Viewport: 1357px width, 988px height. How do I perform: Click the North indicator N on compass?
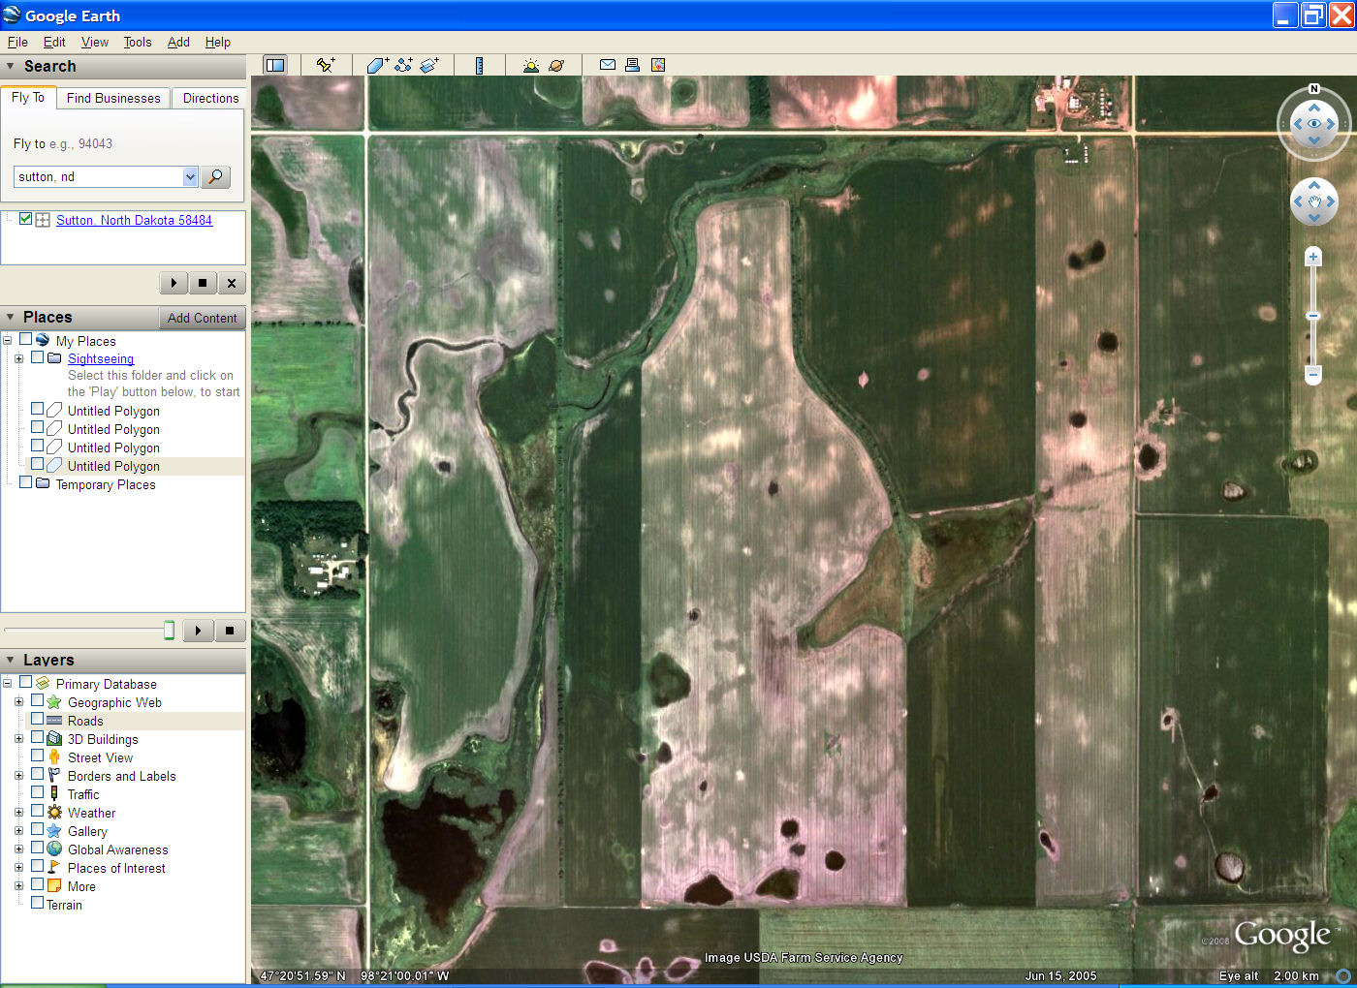pyautogui.click(x=1314, y=89)
